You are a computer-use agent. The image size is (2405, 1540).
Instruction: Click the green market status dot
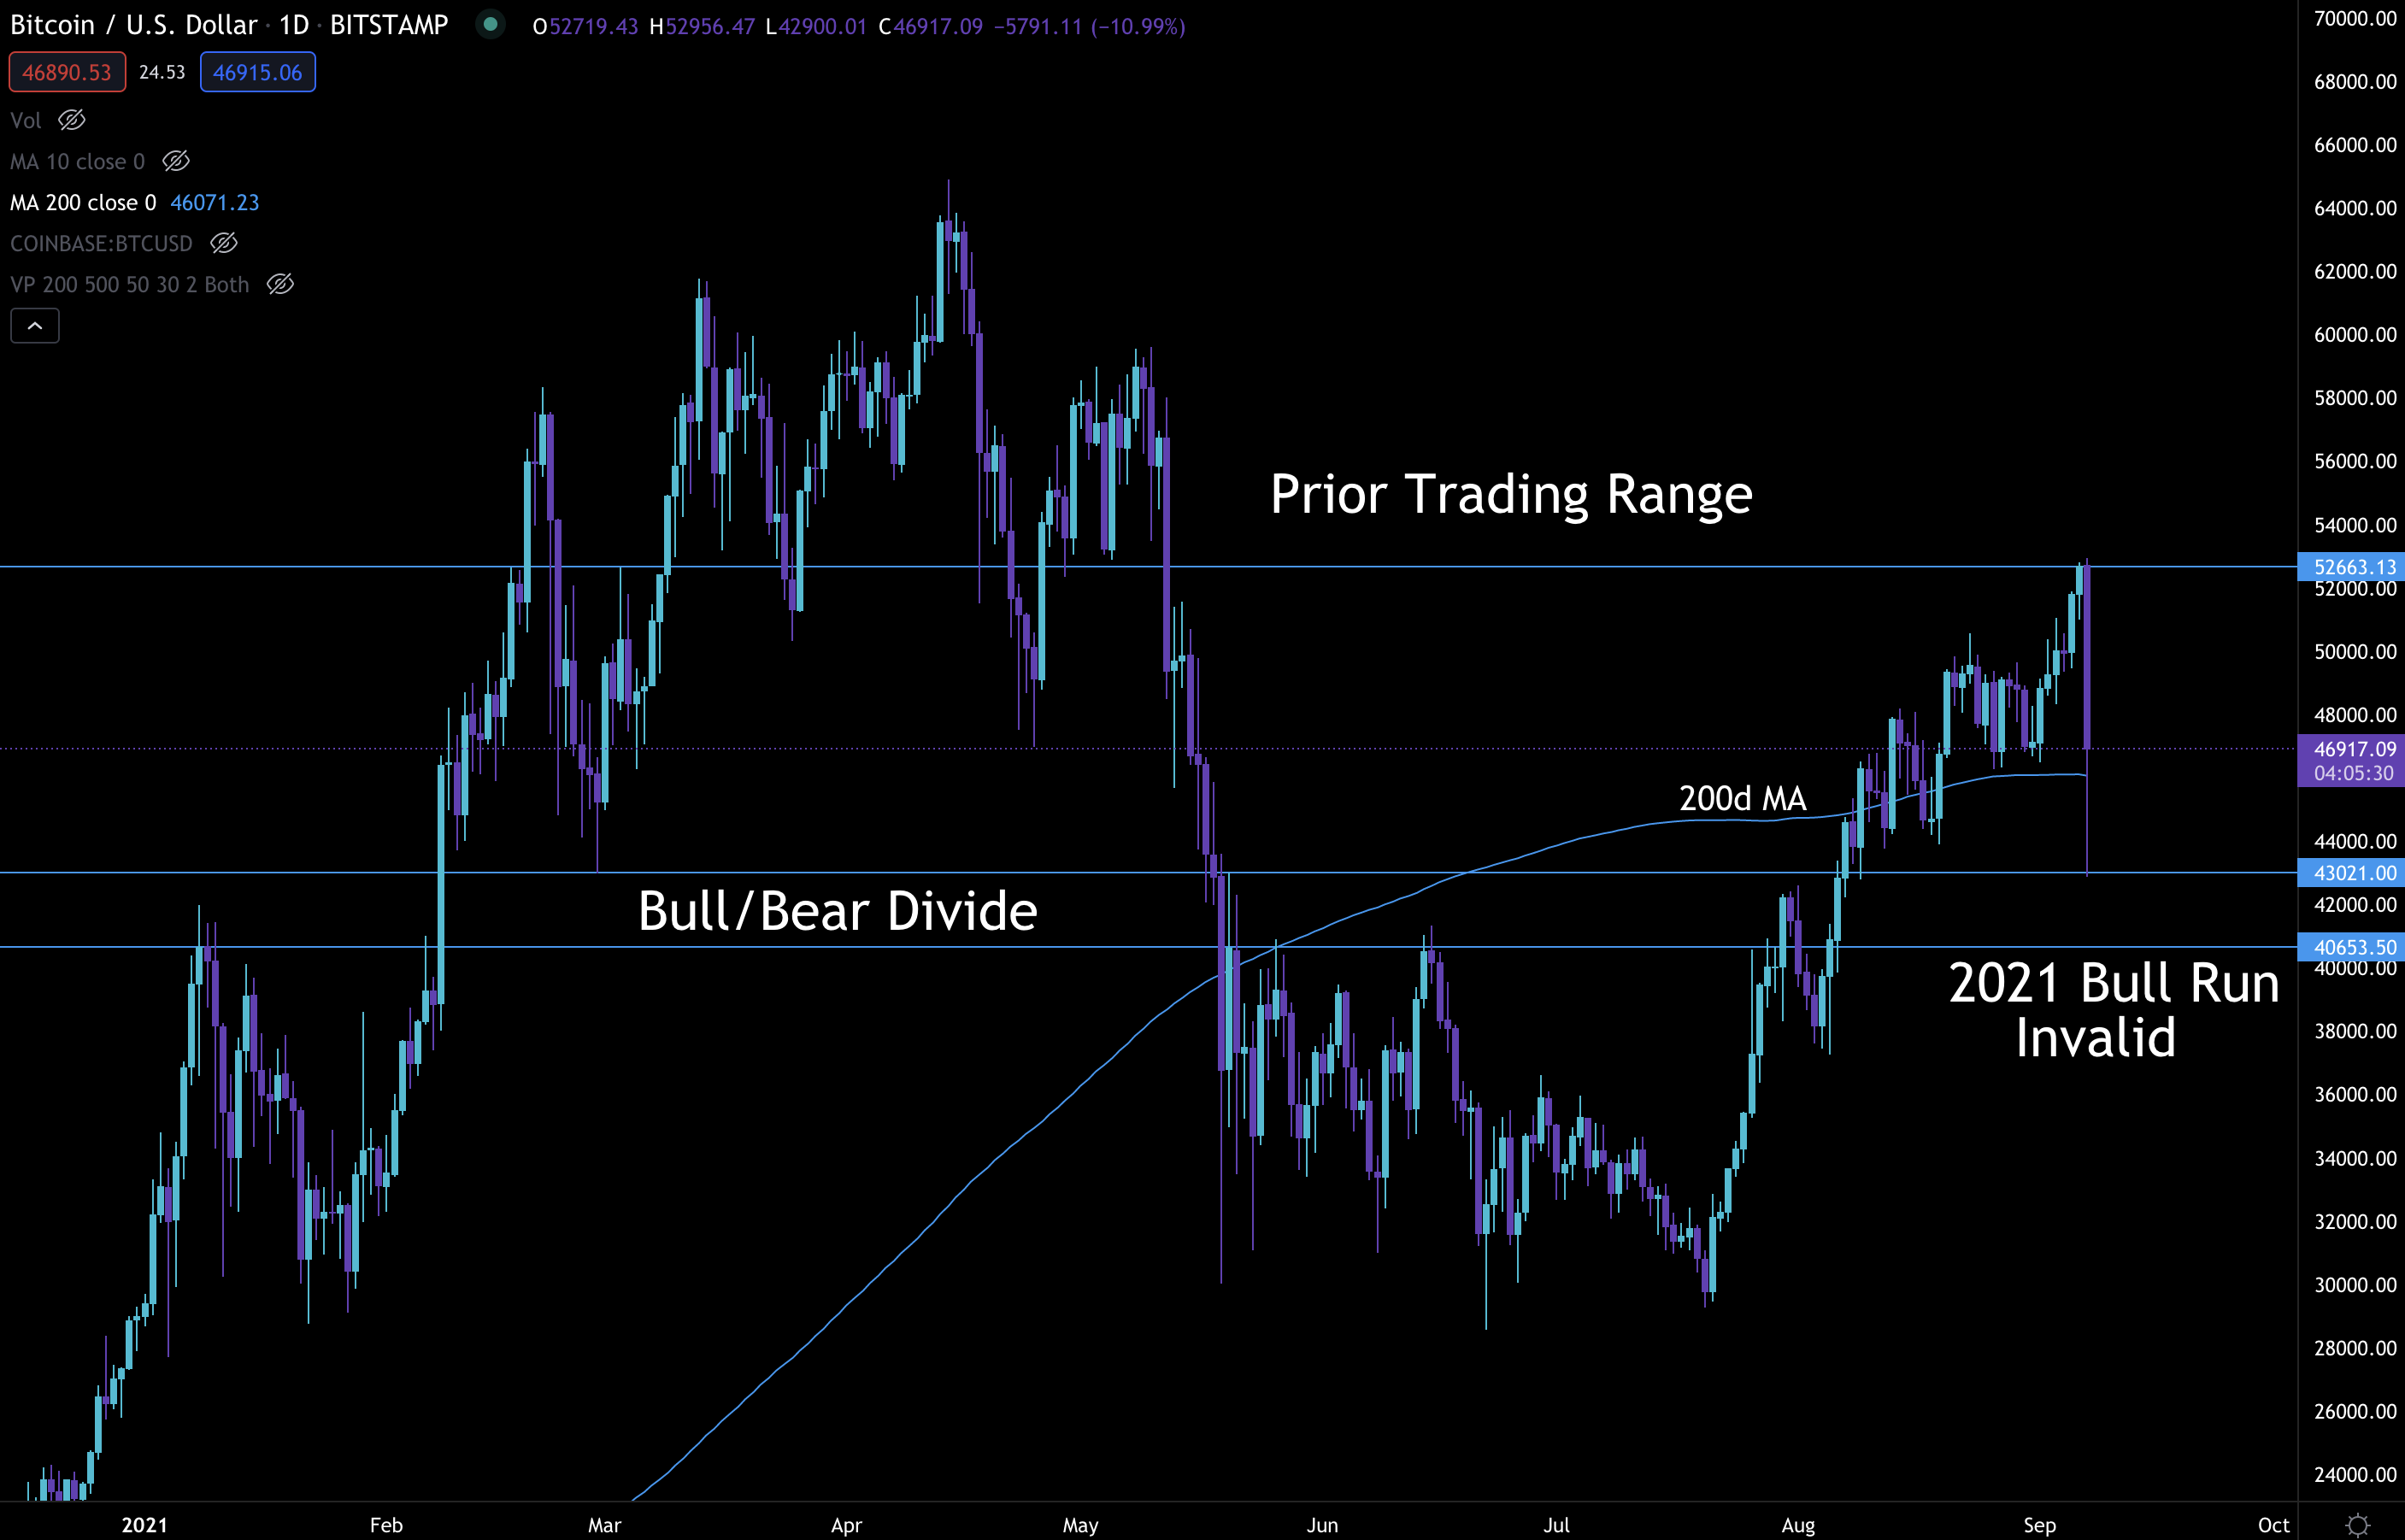490,24
